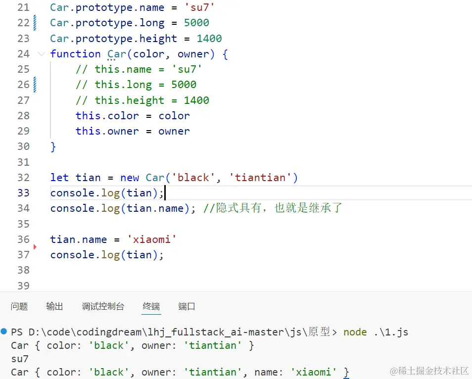Click the 'new' keyword on line 32
472x379 pixels.
(130, 178)
